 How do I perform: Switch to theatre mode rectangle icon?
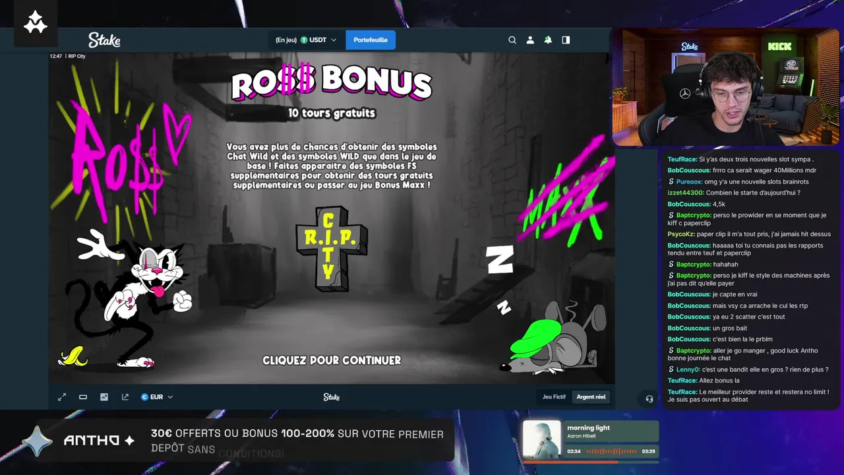83,397
